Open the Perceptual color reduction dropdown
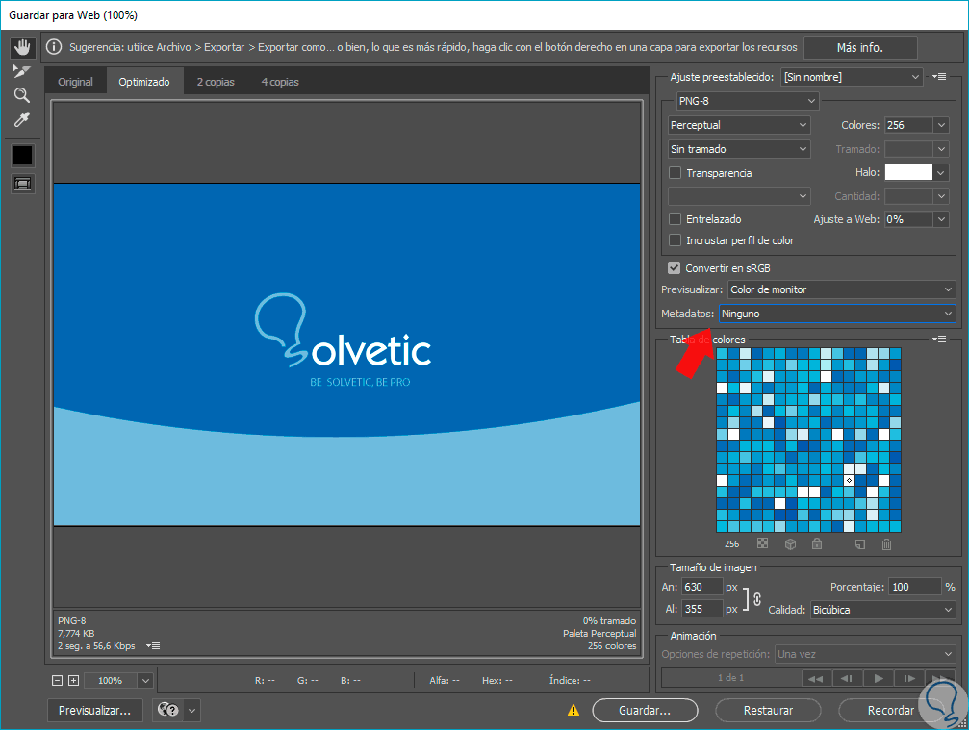Viewport: 969px width, 730px height. [x=739, y=125]
